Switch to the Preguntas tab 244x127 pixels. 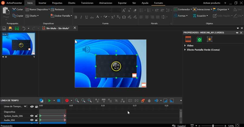click(57, 3)
